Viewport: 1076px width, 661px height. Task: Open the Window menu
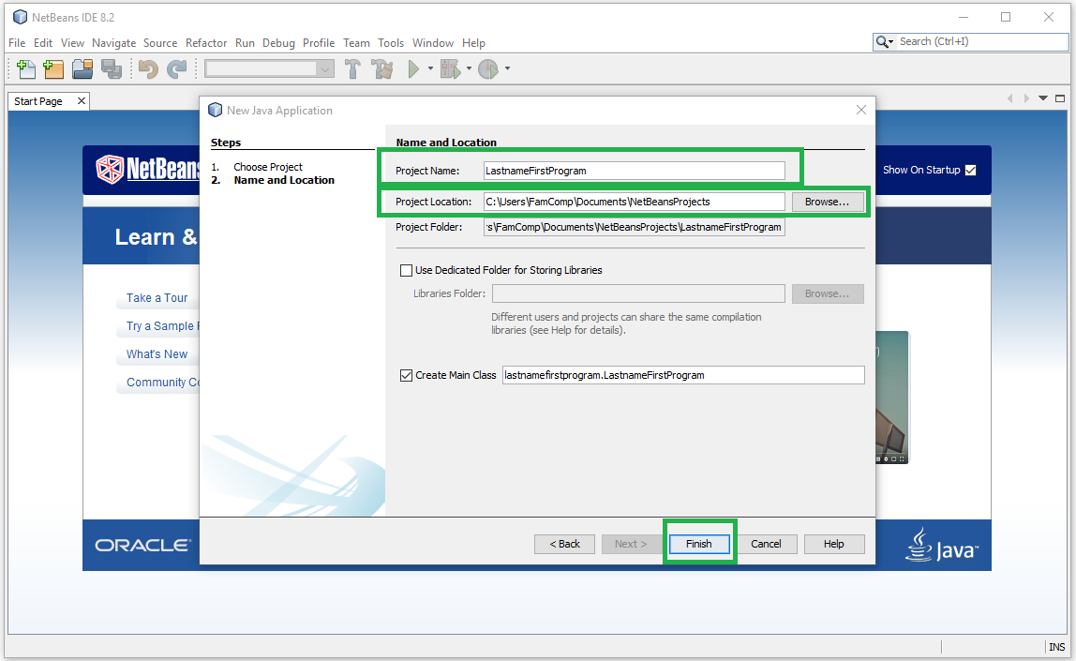pyautogui.click(x=432, y=42)
